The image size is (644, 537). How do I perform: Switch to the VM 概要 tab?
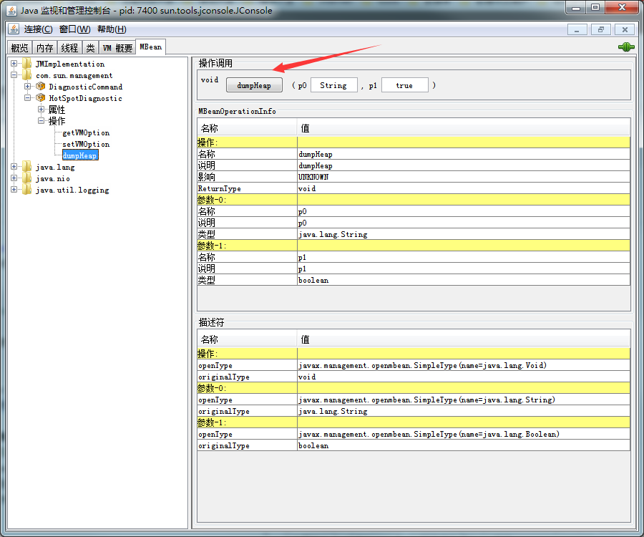point(117,48)
